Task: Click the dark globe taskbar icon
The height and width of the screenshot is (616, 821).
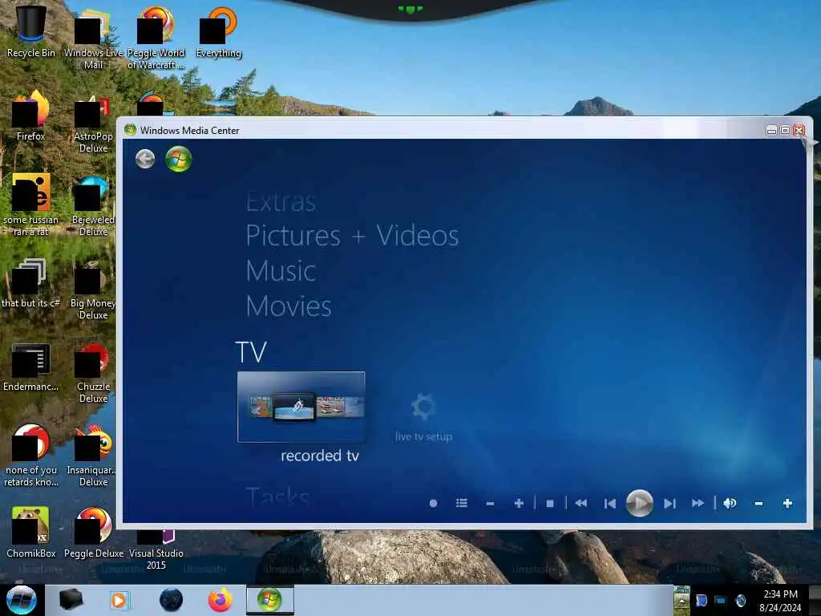Action: pos(172,600)
